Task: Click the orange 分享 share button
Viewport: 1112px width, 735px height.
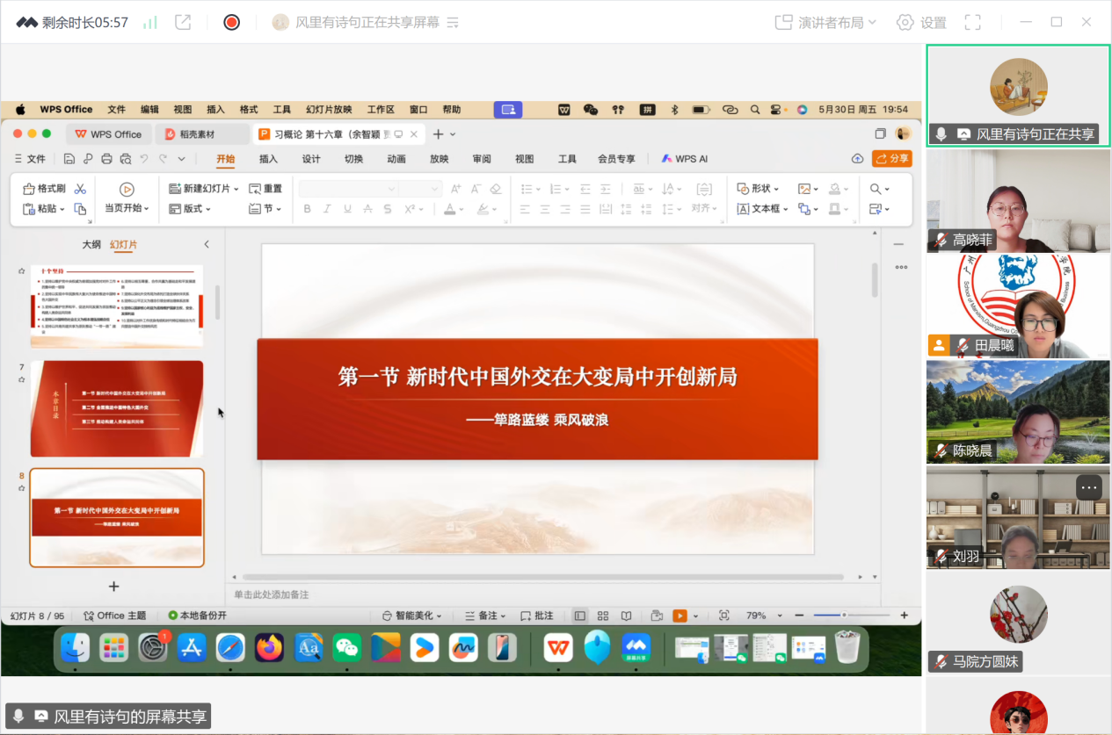Action: pyautogui.click(x=891, y=159)
